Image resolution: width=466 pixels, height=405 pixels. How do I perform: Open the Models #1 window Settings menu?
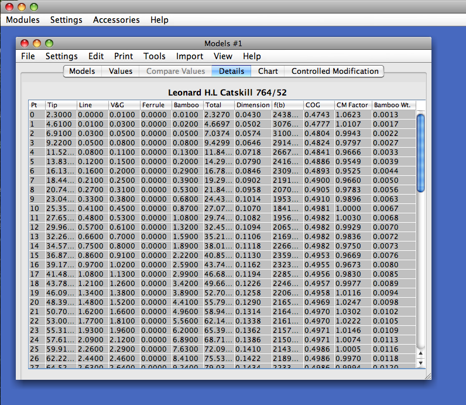61,56
